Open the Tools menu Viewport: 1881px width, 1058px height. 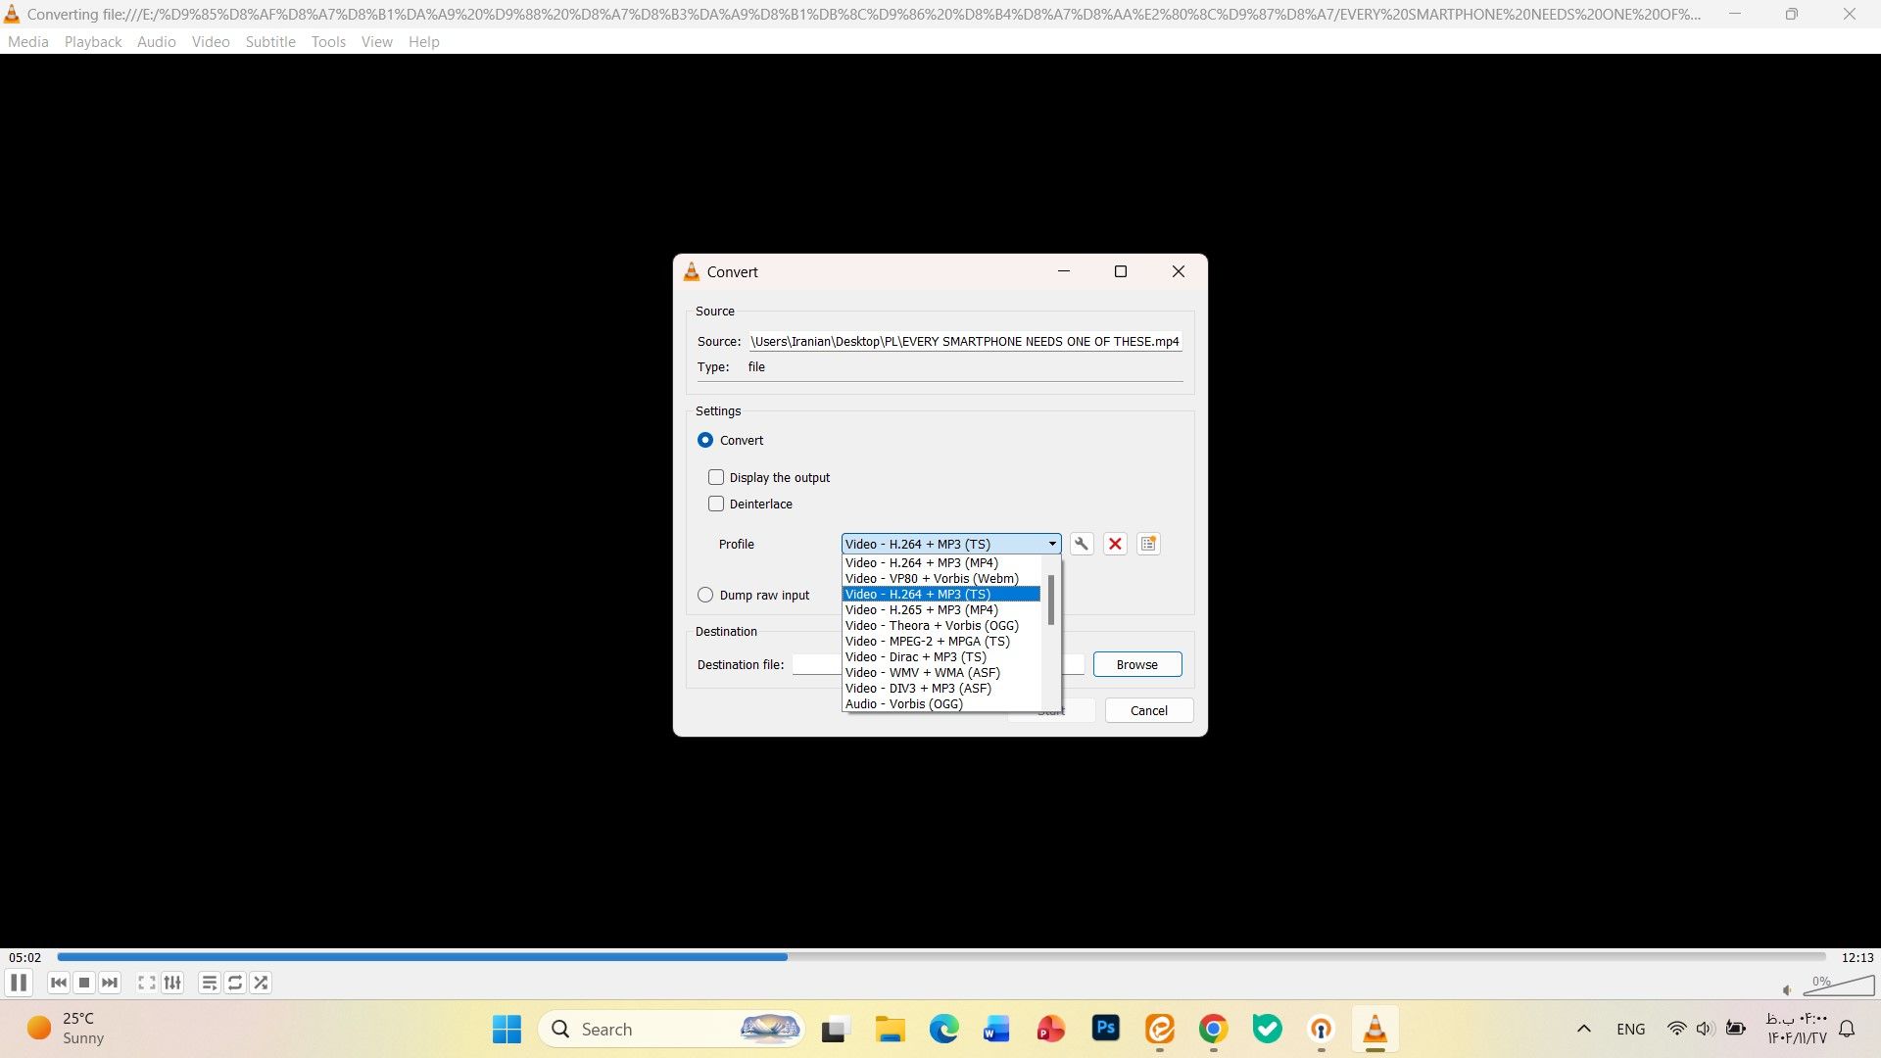pyautogui.click(x=328, y=41)
